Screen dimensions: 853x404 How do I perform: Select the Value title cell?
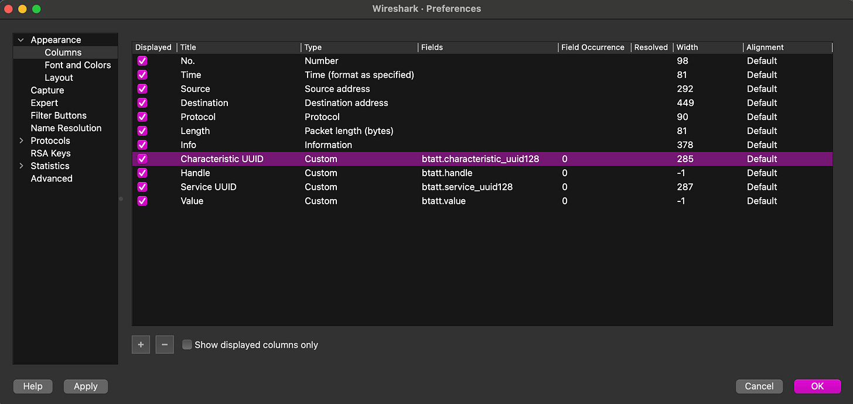pos(192,201)
